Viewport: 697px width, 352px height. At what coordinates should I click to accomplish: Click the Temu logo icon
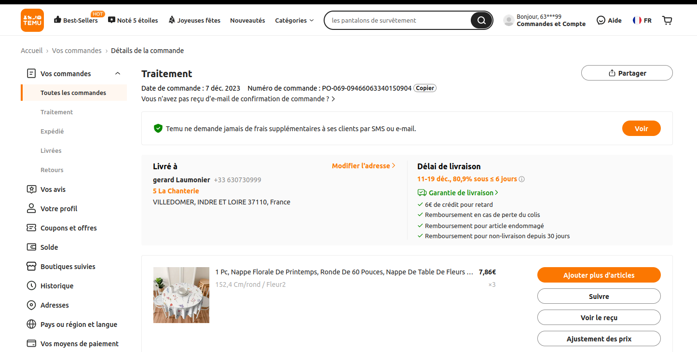[32, 20]
